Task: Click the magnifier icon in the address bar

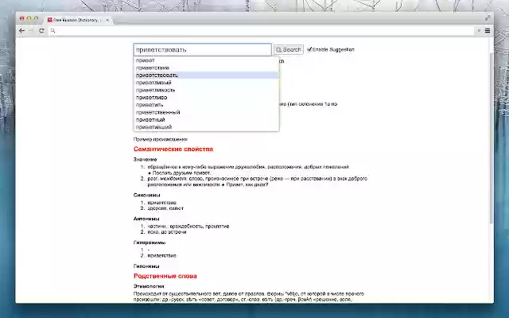Action: tap(53, 30)
